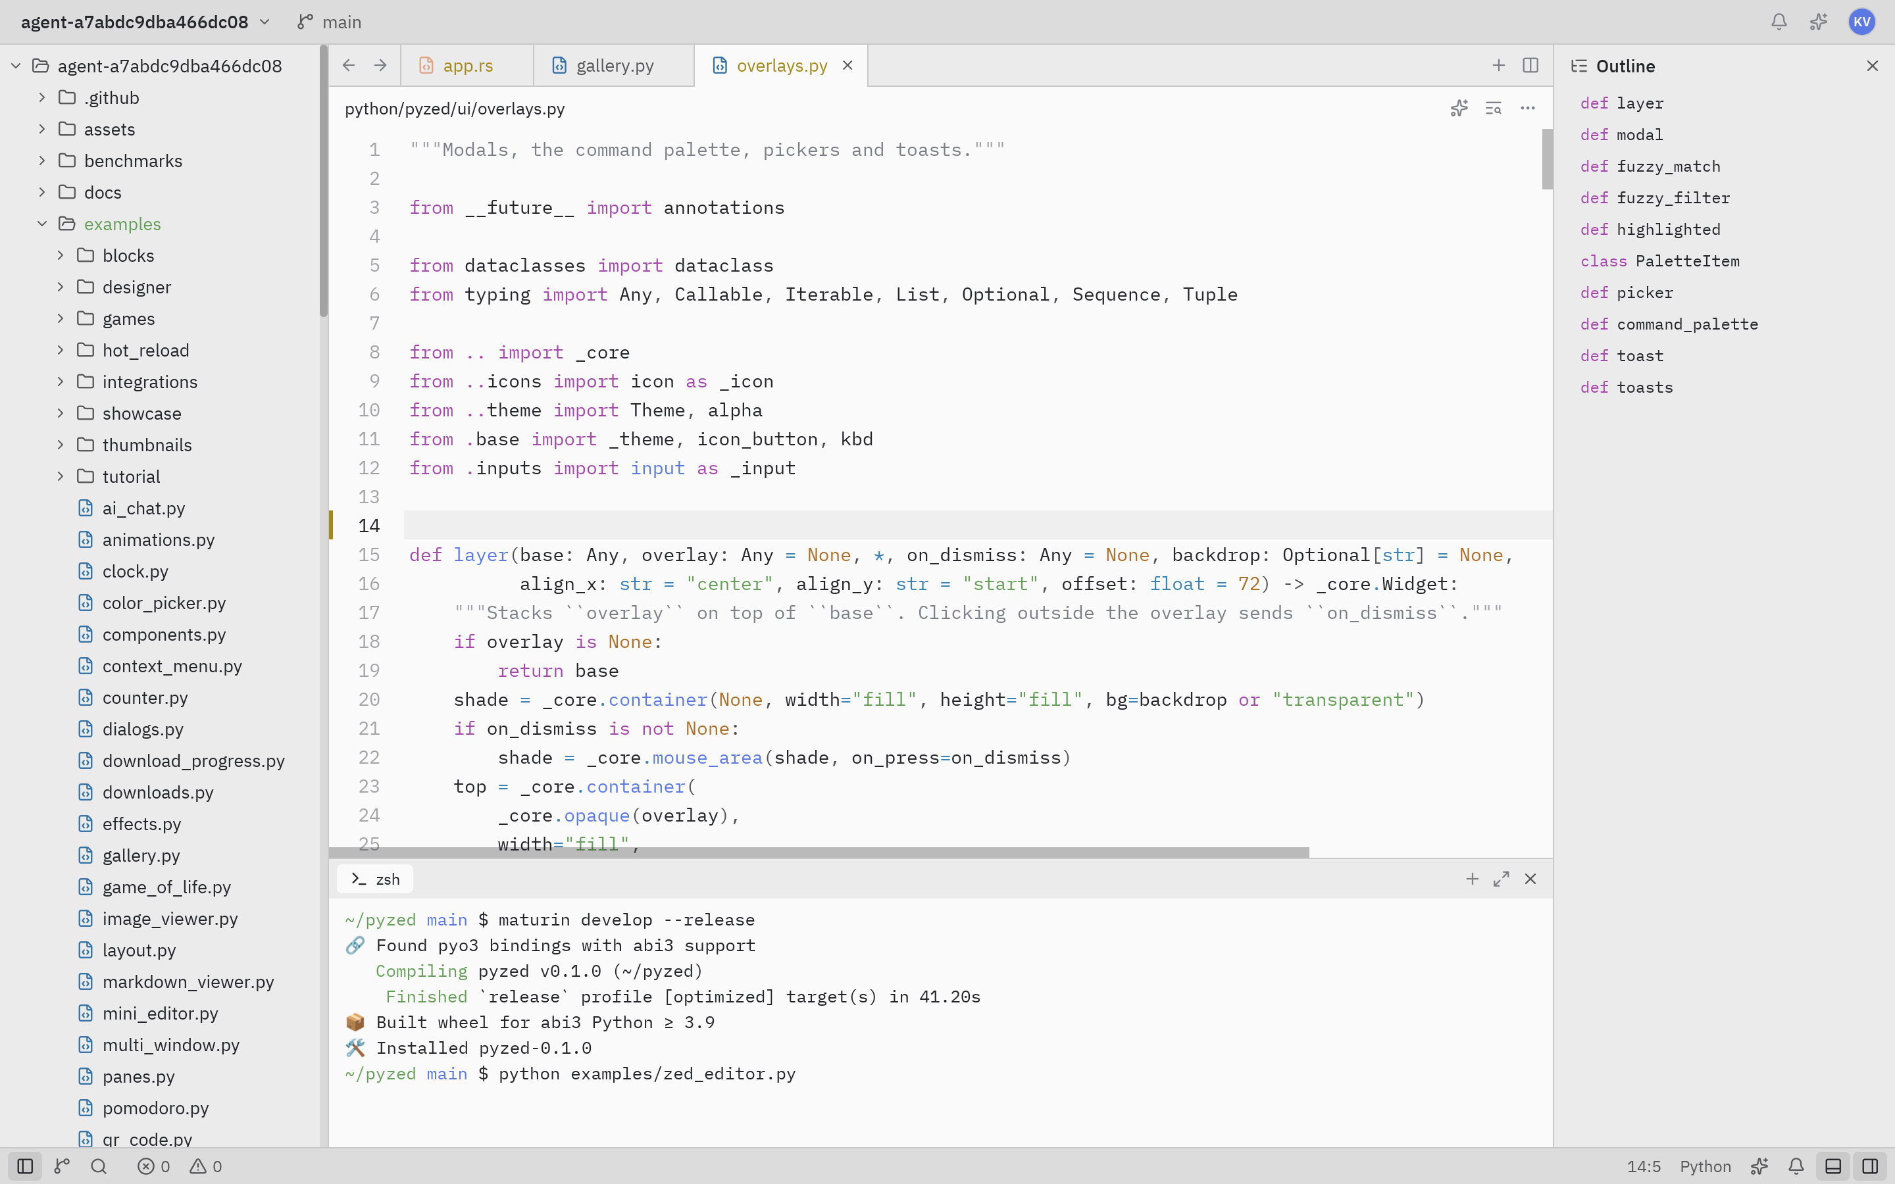Add a new terminal with plus
Viewport: 1895px width, 1184px height.
pos(1472,879)
